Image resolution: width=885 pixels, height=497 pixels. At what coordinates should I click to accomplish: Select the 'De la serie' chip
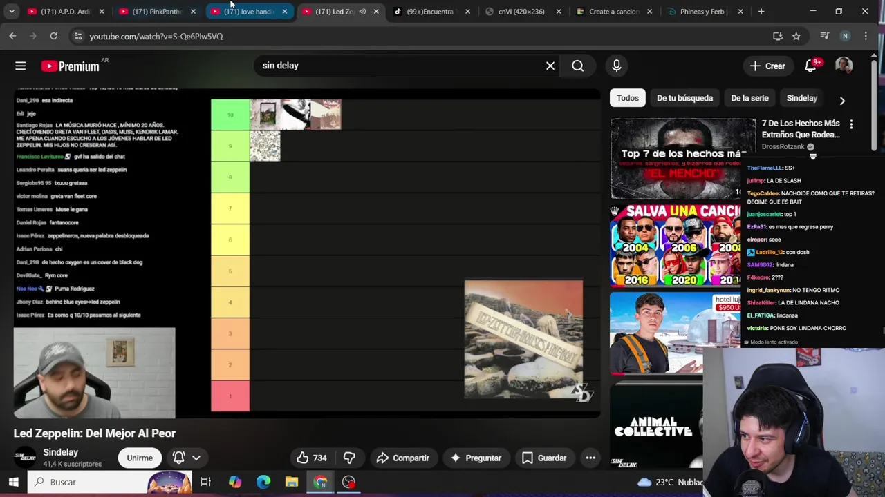point(749,98)
